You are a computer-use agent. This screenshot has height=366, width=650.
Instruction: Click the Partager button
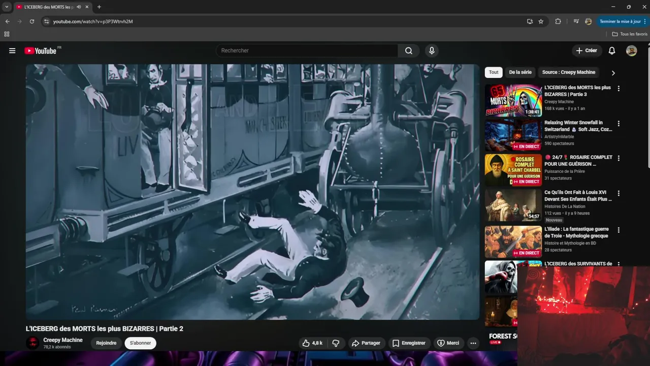point(366,343)
